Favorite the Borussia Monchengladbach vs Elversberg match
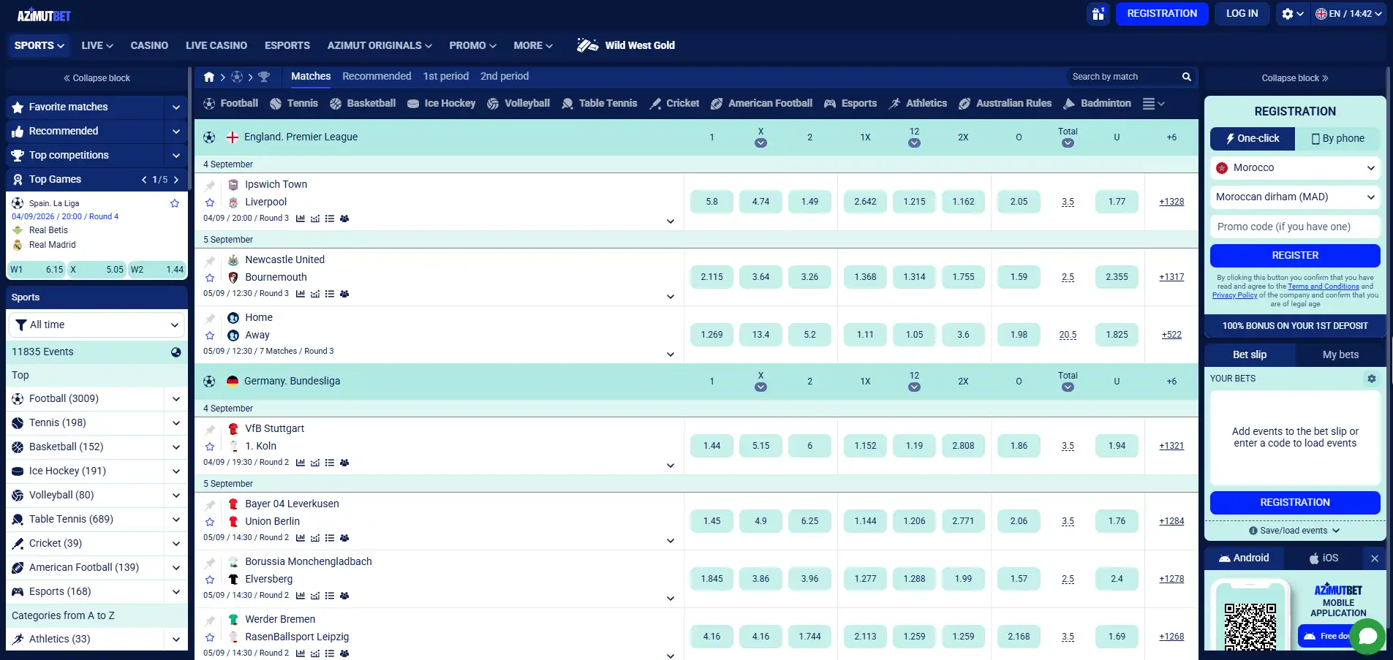Image resolution: width=1393 pixels, height=660 pixels. 210,580
